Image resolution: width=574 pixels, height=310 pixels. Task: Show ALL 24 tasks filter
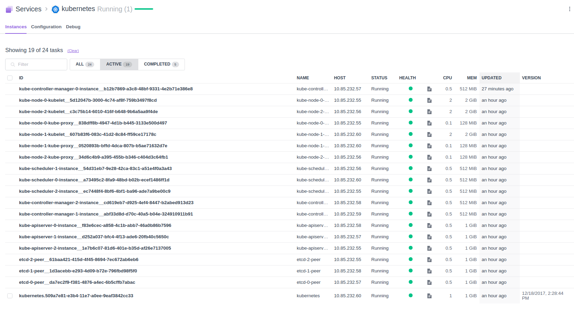point(85,64)
